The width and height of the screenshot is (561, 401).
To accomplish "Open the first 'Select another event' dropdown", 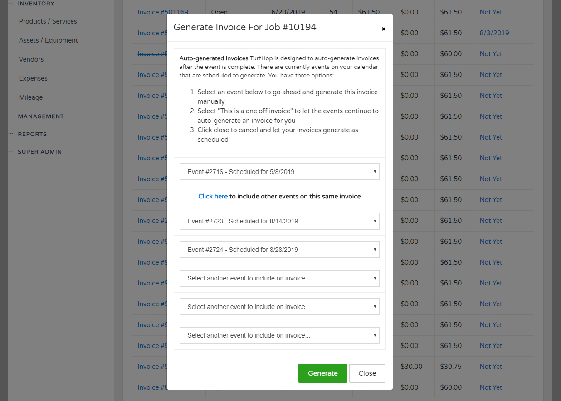I will tap(279, 278).
